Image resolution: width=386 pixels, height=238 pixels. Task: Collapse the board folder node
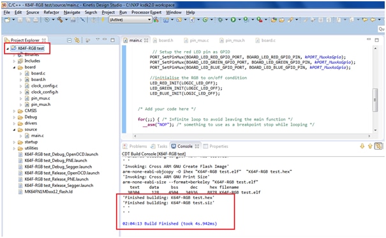coord(14,68)
